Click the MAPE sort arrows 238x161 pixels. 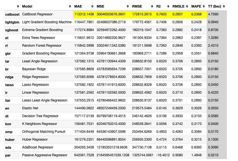pos(204,6)
